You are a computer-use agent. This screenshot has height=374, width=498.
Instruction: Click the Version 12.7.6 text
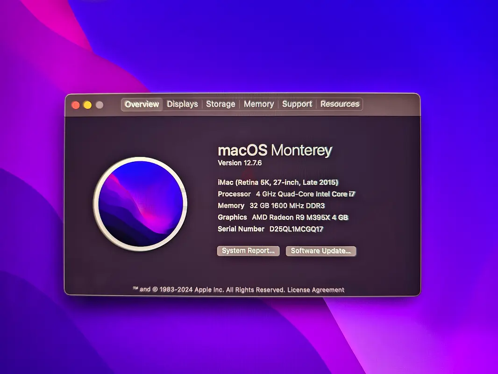[240, 163]
